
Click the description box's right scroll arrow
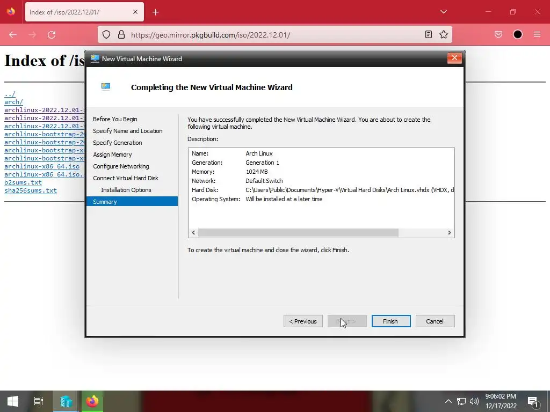450,233
